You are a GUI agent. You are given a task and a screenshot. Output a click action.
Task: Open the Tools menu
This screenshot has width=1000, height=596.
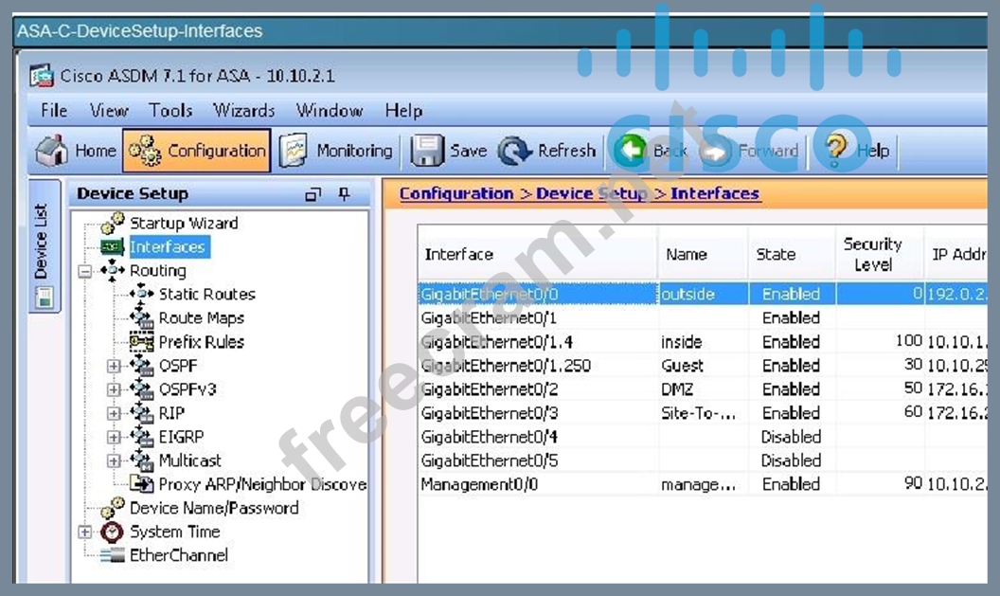pyautogui.click(x=170, y=111)
